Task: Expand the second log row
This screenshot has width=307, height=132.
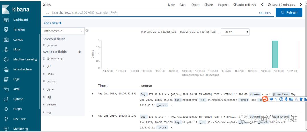Action: pos(93,116)
